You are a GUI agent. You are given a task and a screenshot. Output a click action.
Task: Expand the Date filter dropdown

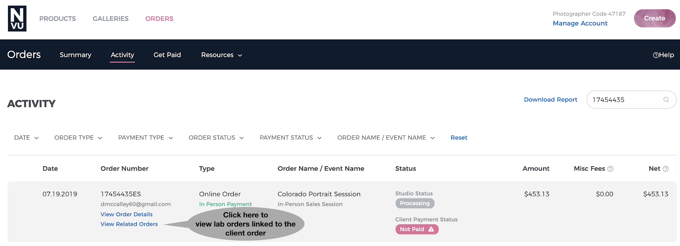pyautogui.click(x=26, y=137)
